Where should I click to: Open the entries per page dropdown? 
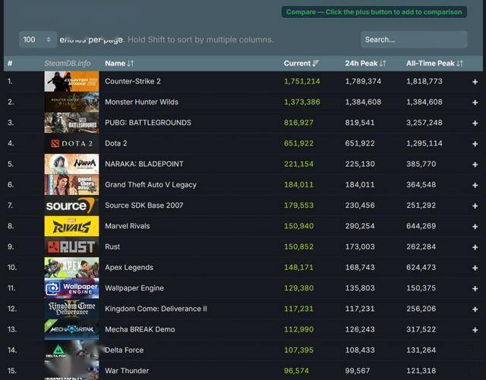pos(38,39)
